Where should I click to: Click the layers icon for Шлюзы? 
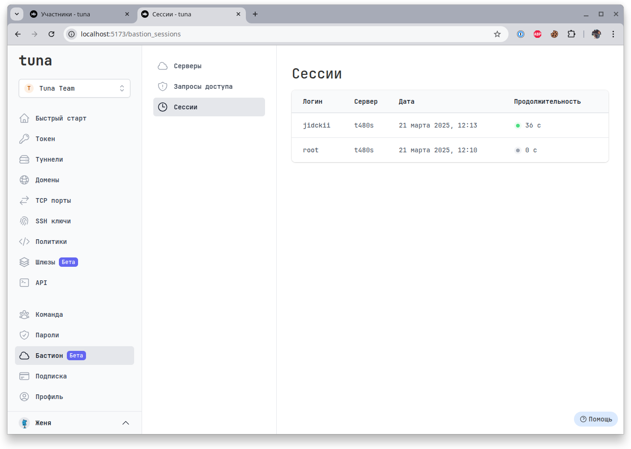[x=24, y=262]
